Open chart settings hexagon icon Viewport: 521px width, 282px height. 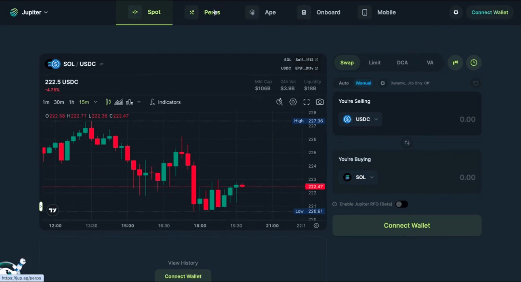point(293,102)
